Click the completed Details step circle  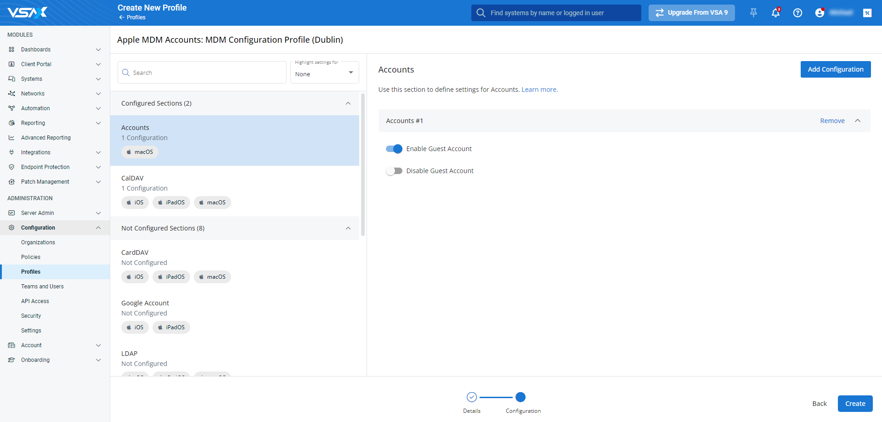[x=472, y=397]
